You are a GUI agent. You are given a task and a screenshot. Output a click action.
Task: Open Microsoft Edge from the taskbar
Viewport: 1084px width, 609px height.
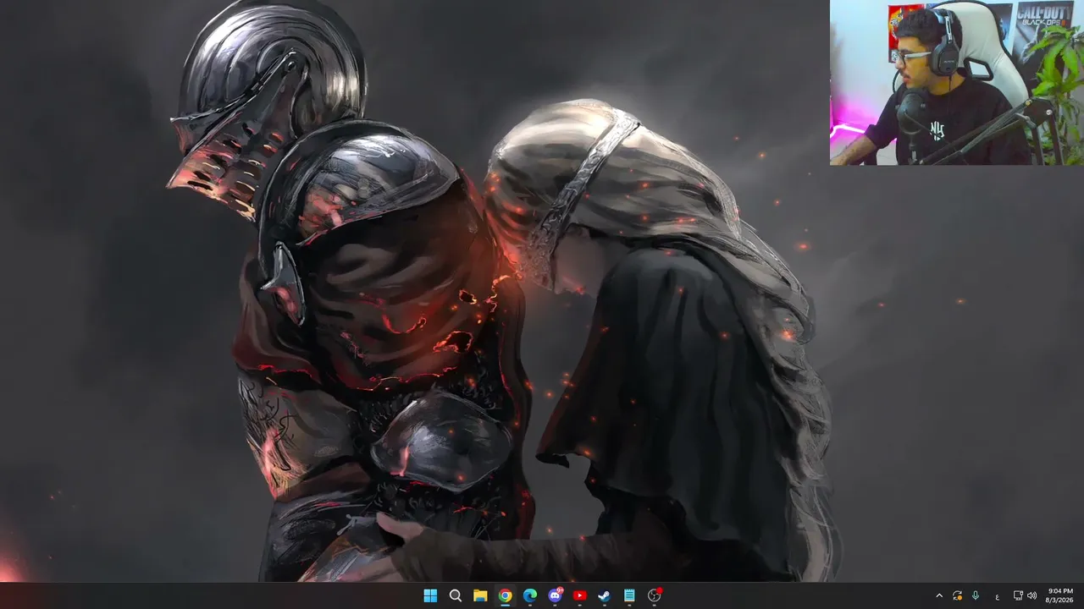530,595
